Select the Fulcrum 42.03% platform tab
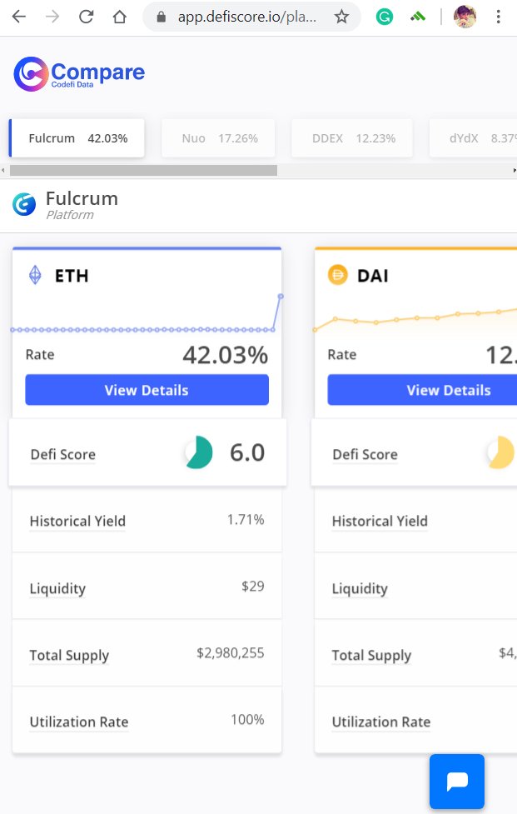The height and width of the screenshot is (814, 517). coord(77,138)
